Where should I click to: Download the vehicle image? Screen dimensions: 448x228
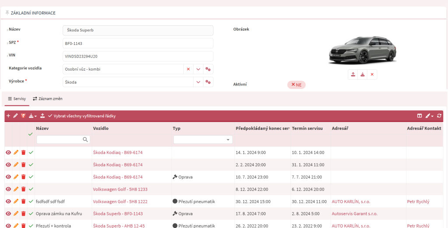tap(363, 75)
